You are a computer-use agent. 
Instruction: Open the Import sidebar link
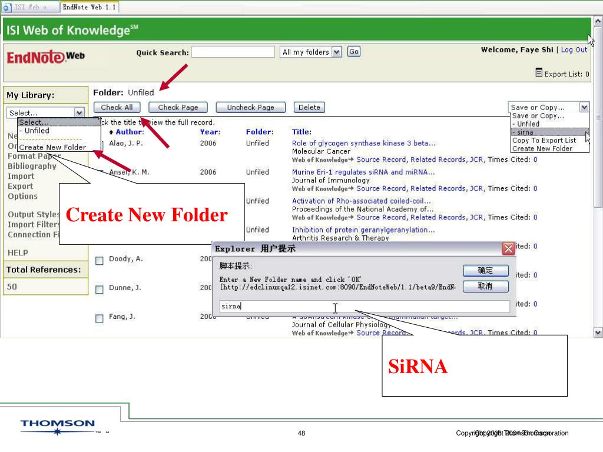click(x=21, y=177)
